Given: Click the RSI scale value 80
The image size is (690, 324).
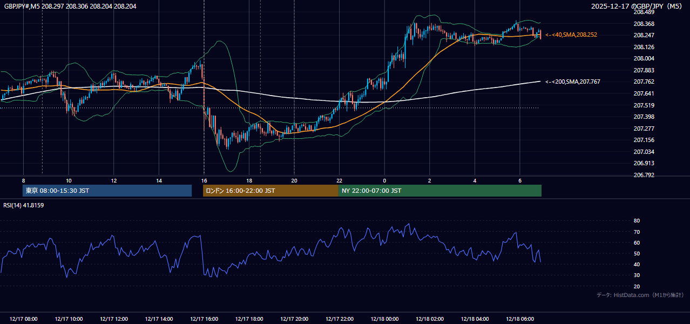Looking at the screenshot, I should pyautogui.click(x=637, y=221).
